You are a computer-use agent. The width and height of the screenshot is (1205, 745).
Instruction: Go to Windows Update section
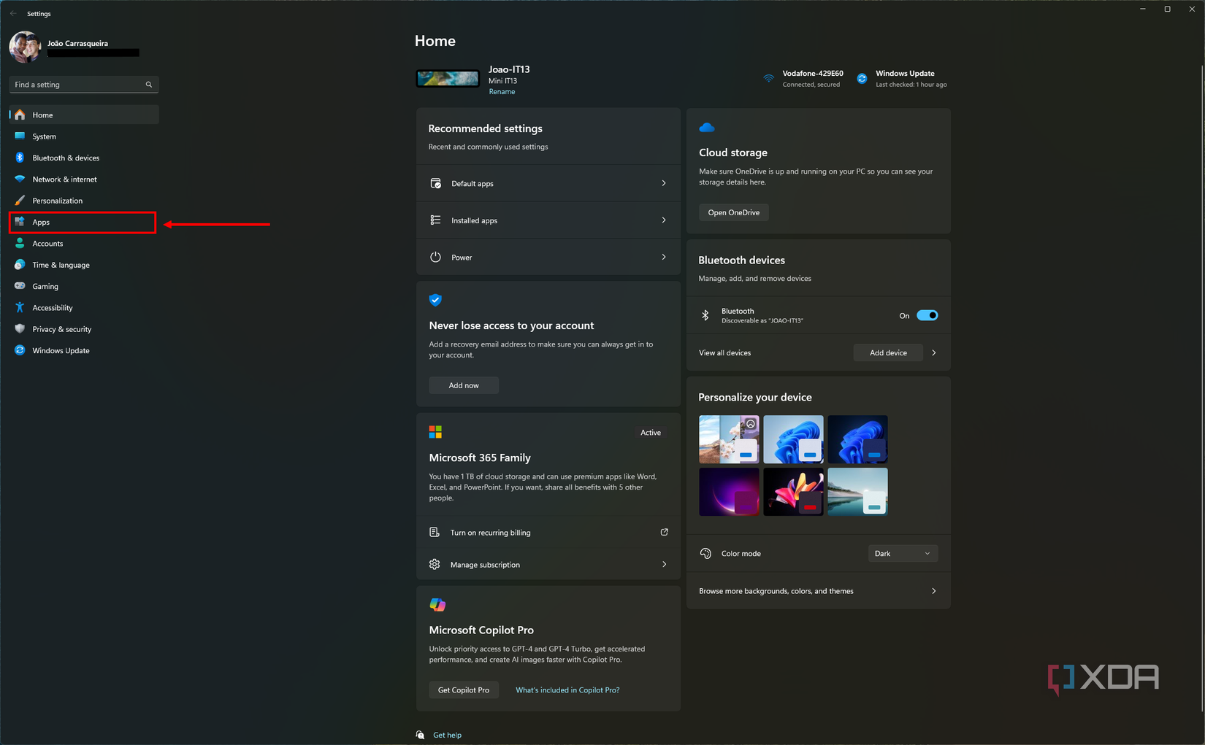(84, 350)
